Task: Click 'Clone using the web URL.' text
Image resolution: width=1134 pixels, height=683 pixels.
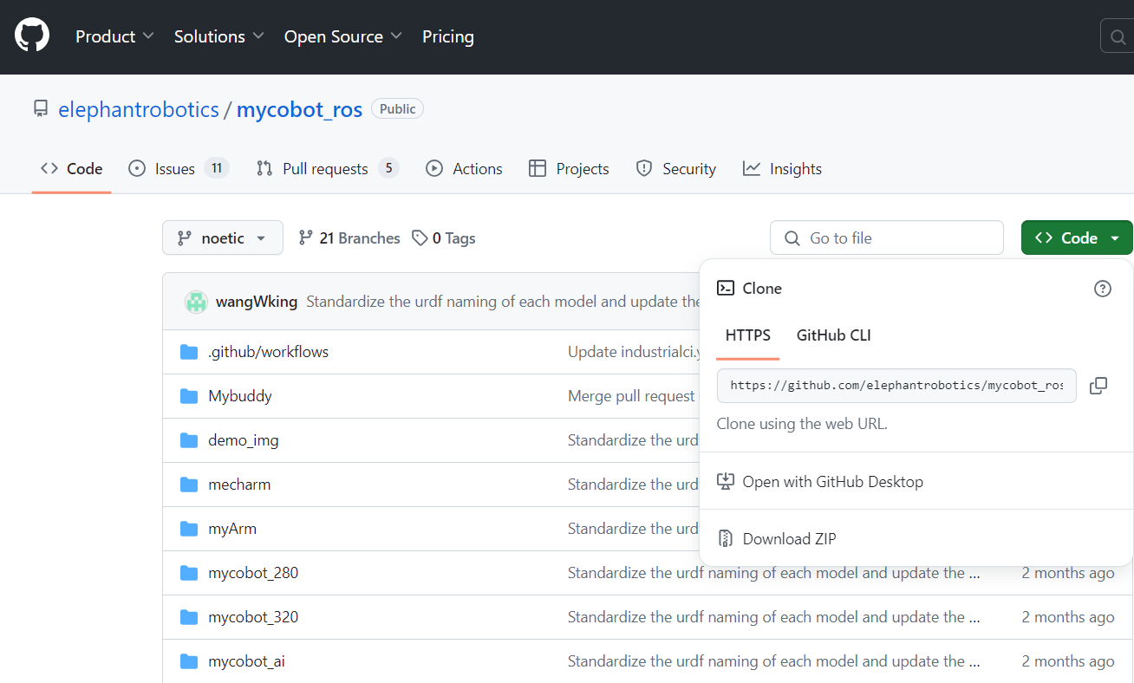Action: tap(802, 424)
